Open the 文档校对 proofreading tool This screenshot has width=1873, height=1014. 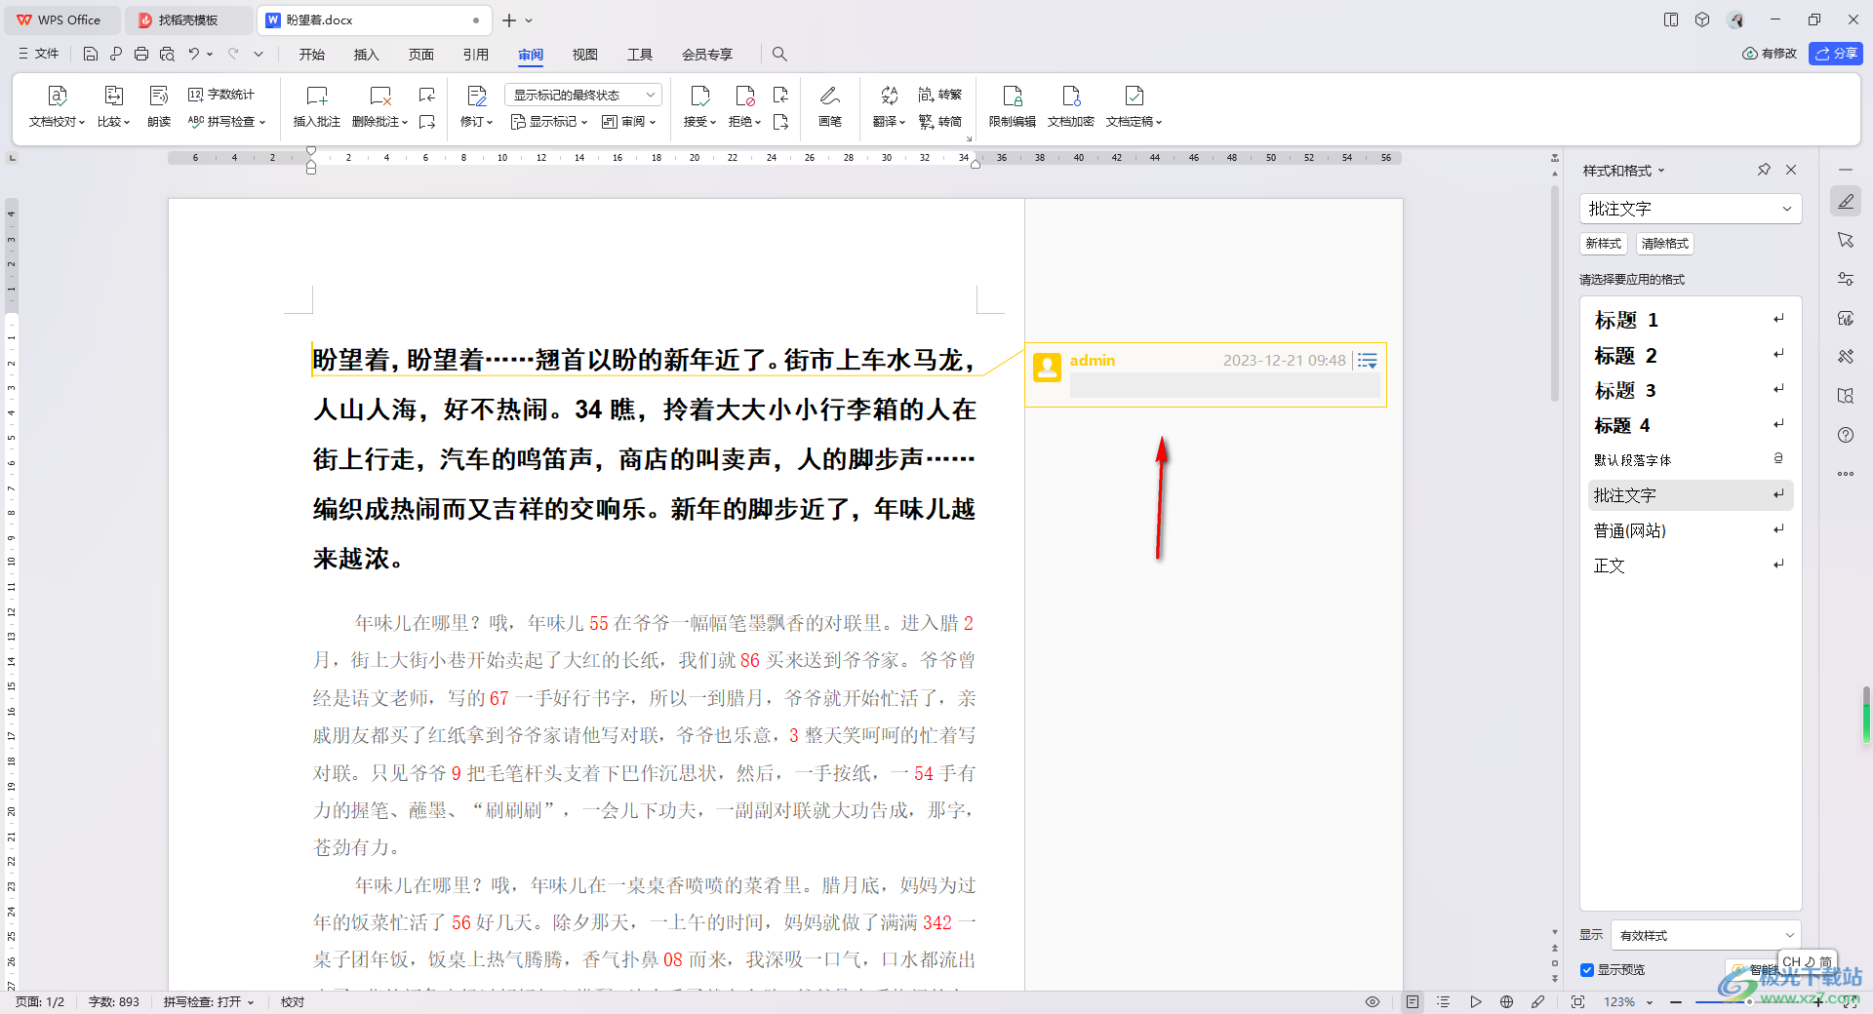(x=57, y=106)
